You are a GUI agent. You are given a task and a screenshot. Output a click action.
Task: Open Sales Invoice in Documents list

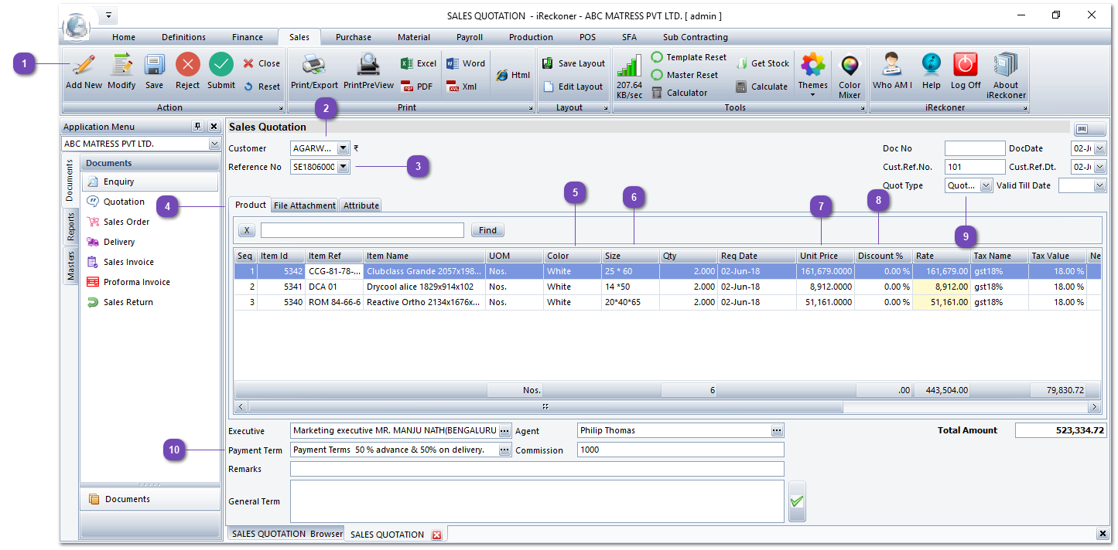(x=128, y=262)
